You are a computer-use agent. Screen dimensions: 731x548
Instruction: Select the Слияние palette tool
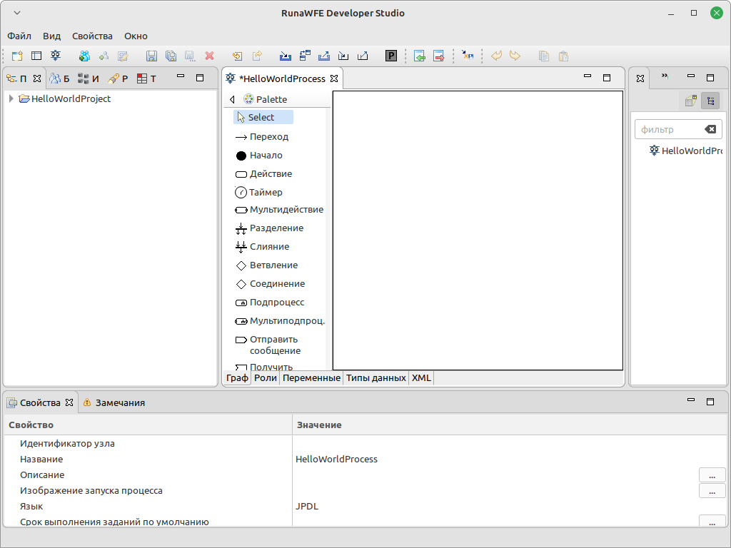(262, 246)
